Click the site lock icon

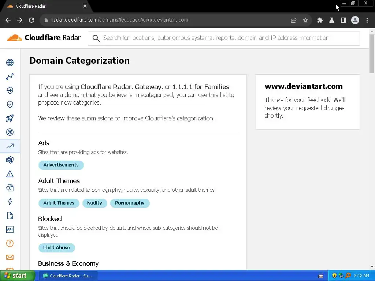(x=46, y=20)
